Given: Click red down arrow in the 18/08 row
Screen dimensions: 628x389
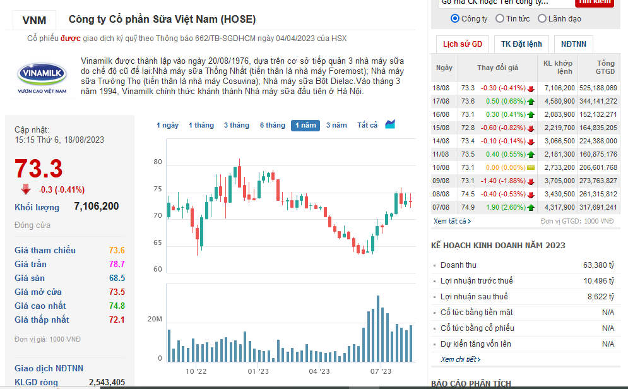Looking at the screenshot, I should click(x=531, y=88).
